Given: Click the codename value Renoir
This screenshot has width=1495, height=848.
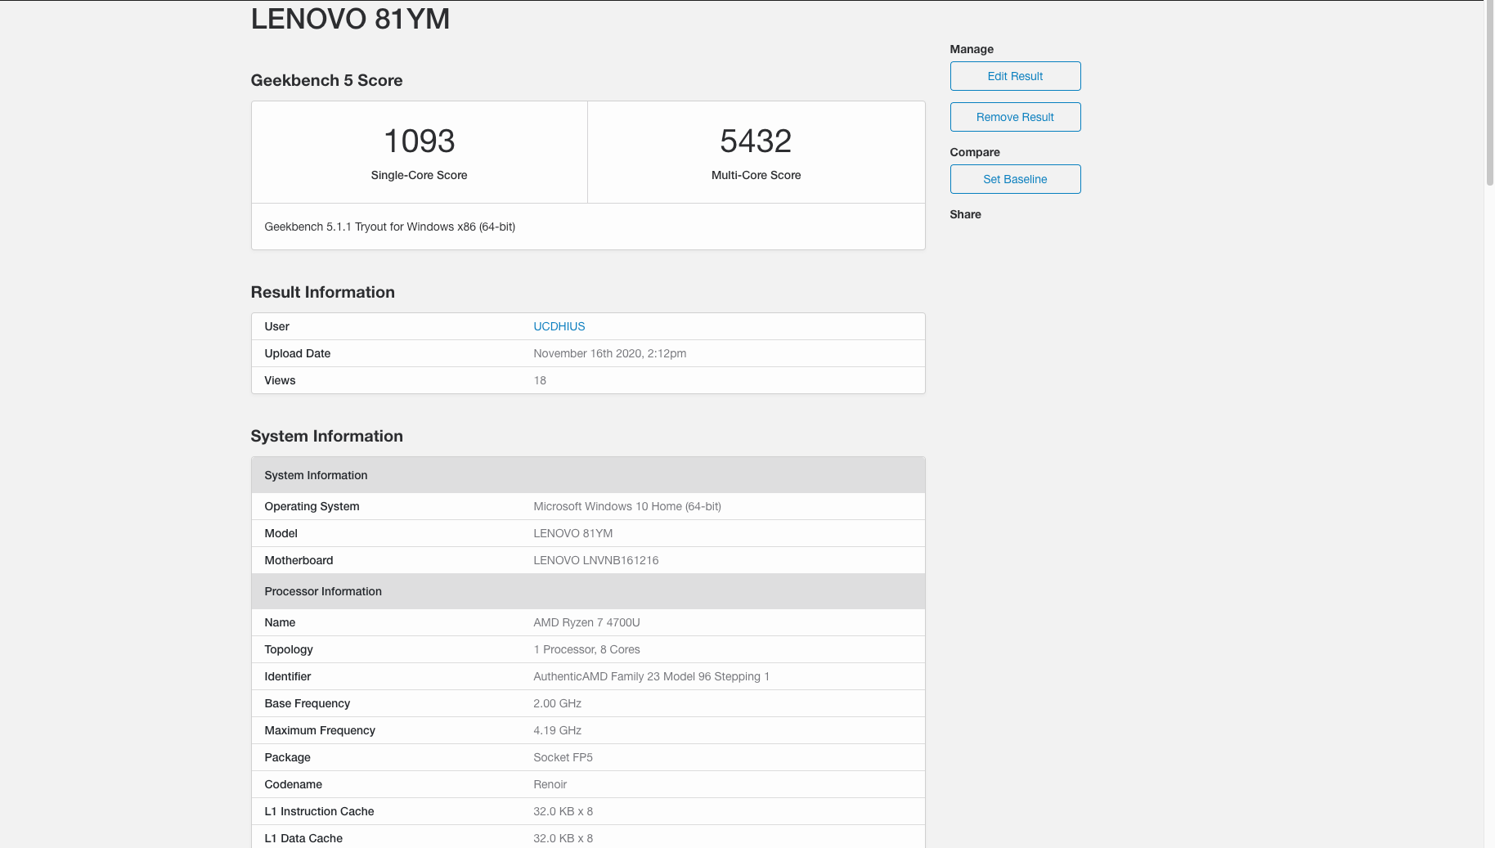Looking at the screenshot, I should (x=550, y=784).
